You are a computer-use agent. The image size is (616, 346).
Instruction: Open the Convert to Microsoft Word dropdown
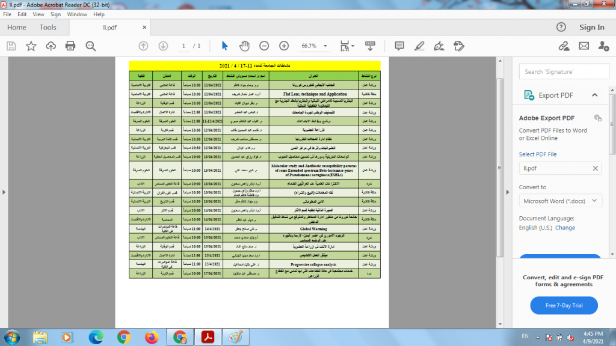tap(560, 201)
